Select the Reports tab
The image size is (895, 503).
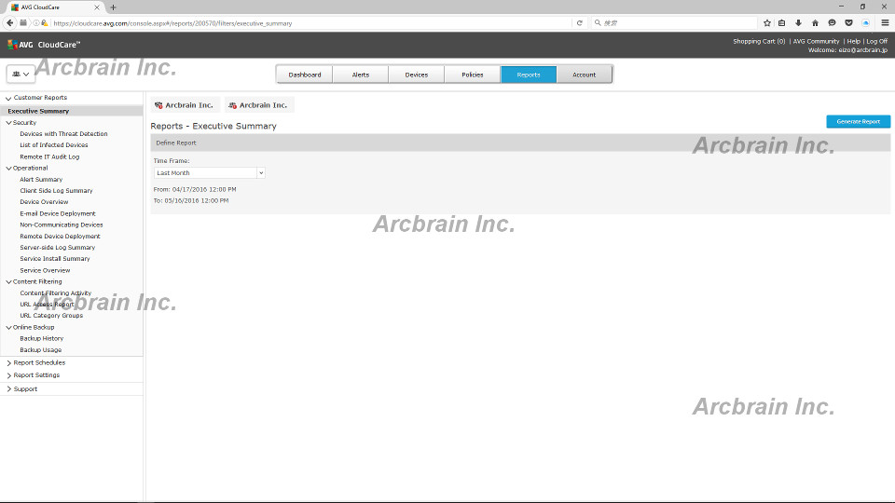[x=529, y=75]
